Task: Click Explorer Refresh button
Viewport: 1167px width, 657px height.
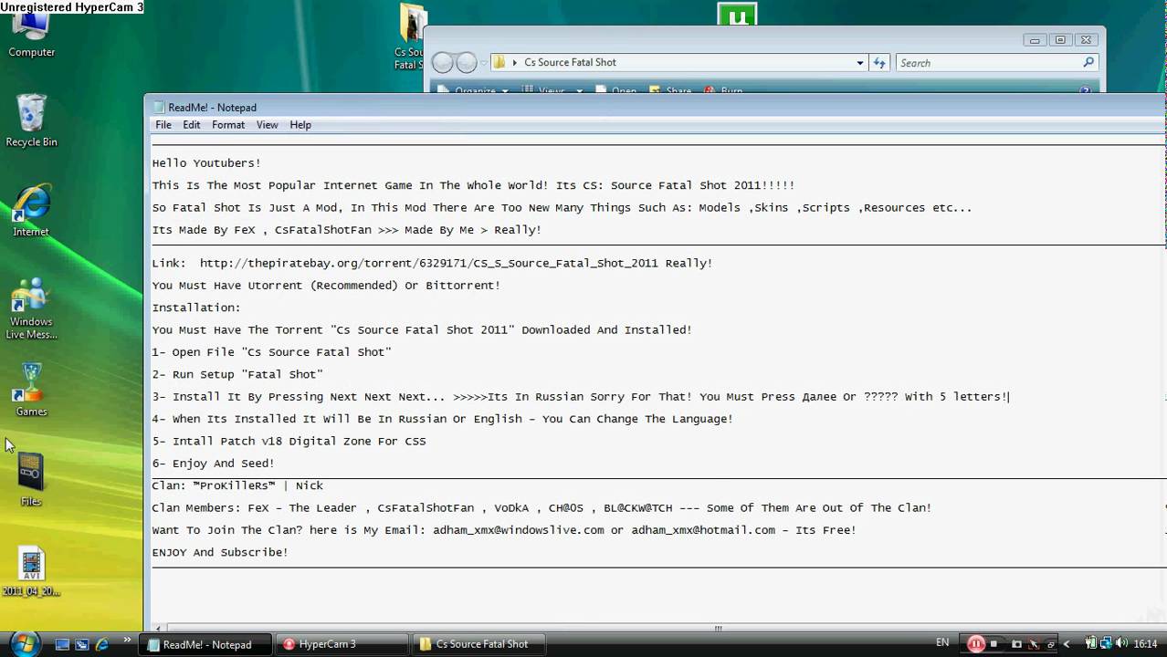Action: (x=879, y=62)
